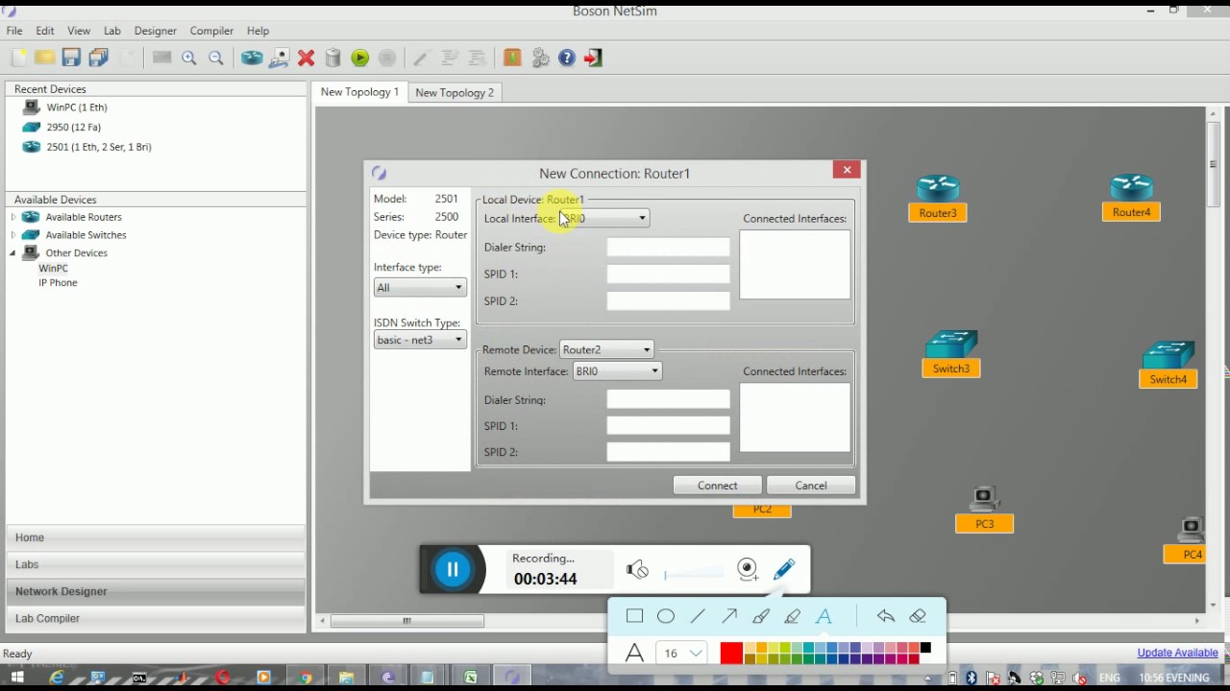
Task: Click the exit door toolbar icon
Action: point(593,58)
